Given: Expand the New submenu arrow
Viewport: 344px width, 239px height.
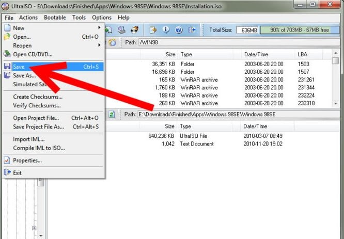Looking at the screenshot, I should coord(99,28).
